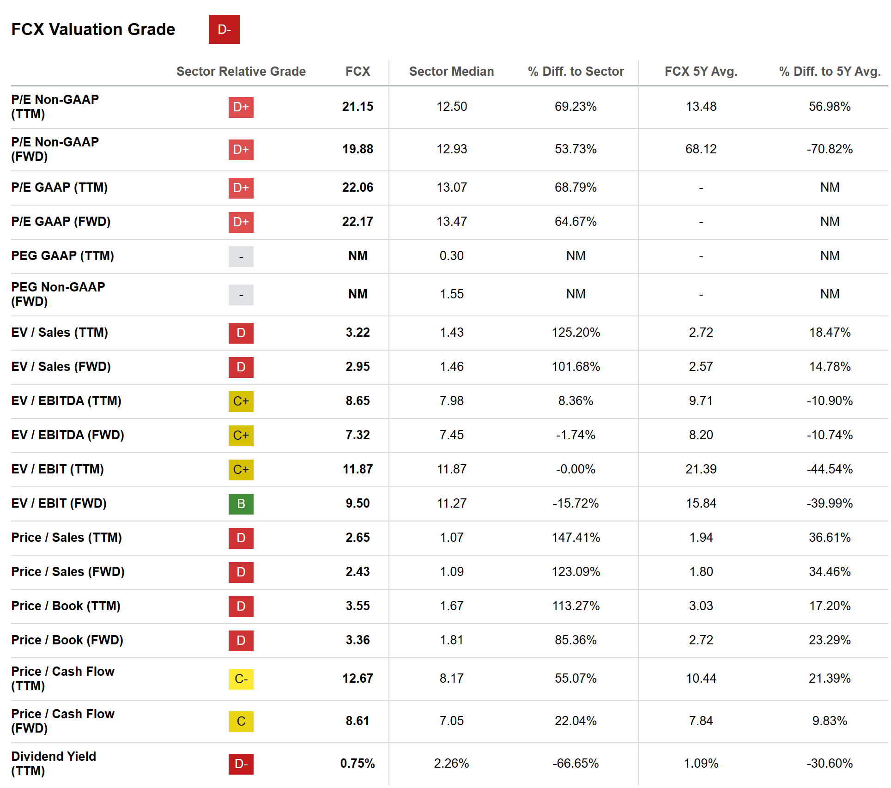Click the FCX Valuation Grade heading

click(x=93, y=30)
